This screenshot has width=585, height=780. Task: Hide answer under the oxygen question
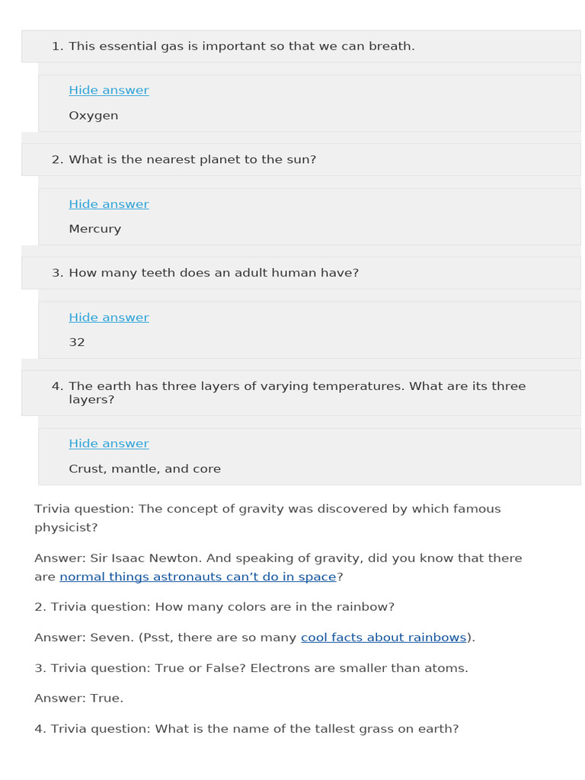point(109,90)
